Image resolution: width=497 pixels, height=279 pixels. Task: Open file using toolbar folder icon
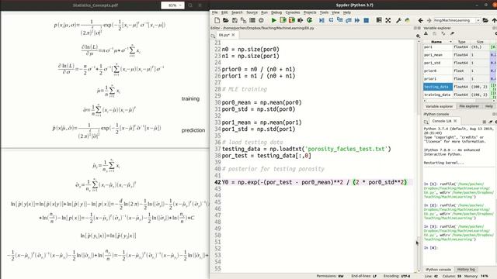pos(226,20)
